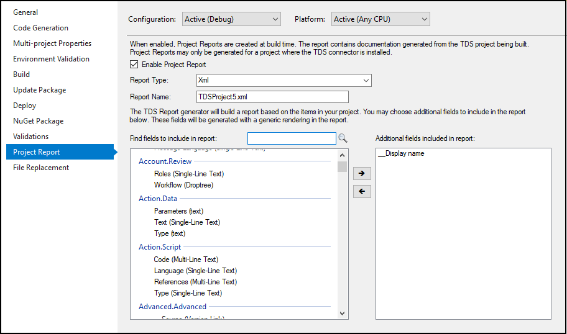Image resolution: width=567 pixels, height=334 pixels.
Task: Select the NuGet Package tab
Action: pyautogui.click(x=39, y=121)
